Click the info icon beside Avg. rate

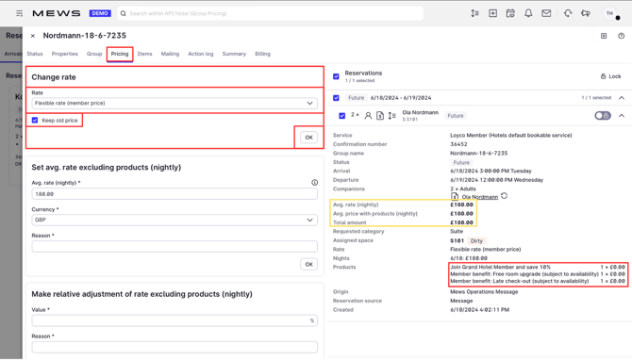pos(314,183)
